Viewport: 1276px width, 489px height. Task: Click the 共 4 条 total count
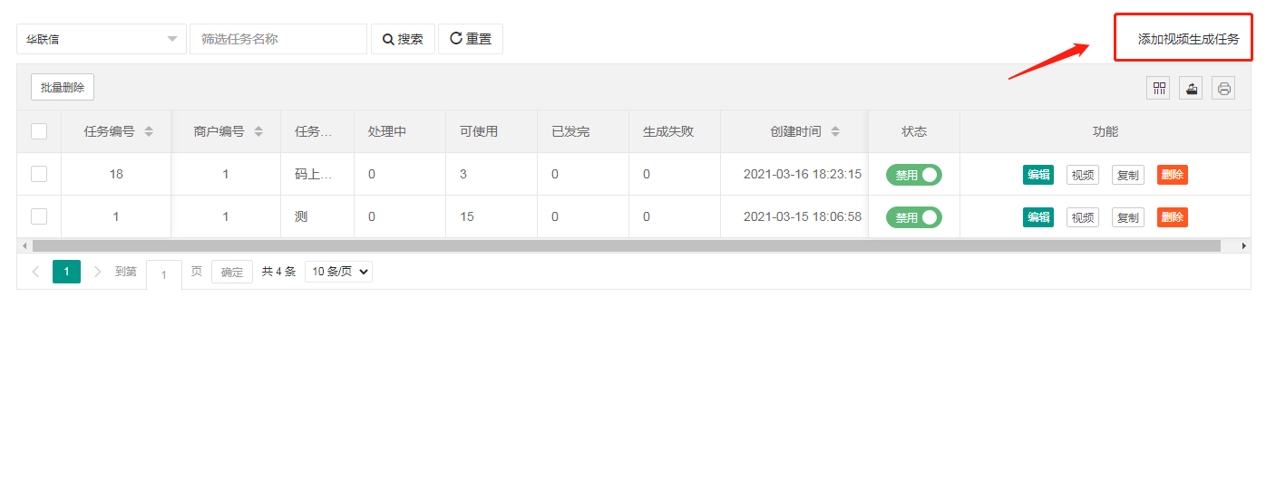278,272
